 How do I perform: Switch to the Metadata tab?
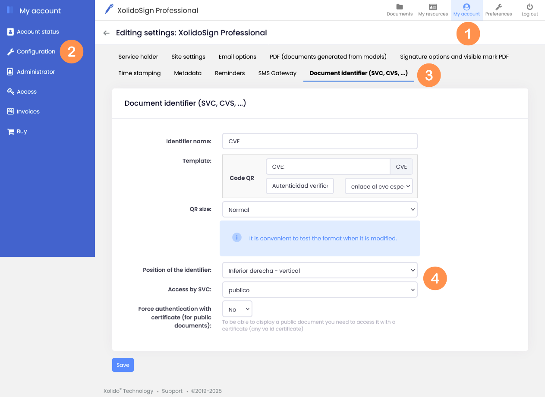coord(188,73)
